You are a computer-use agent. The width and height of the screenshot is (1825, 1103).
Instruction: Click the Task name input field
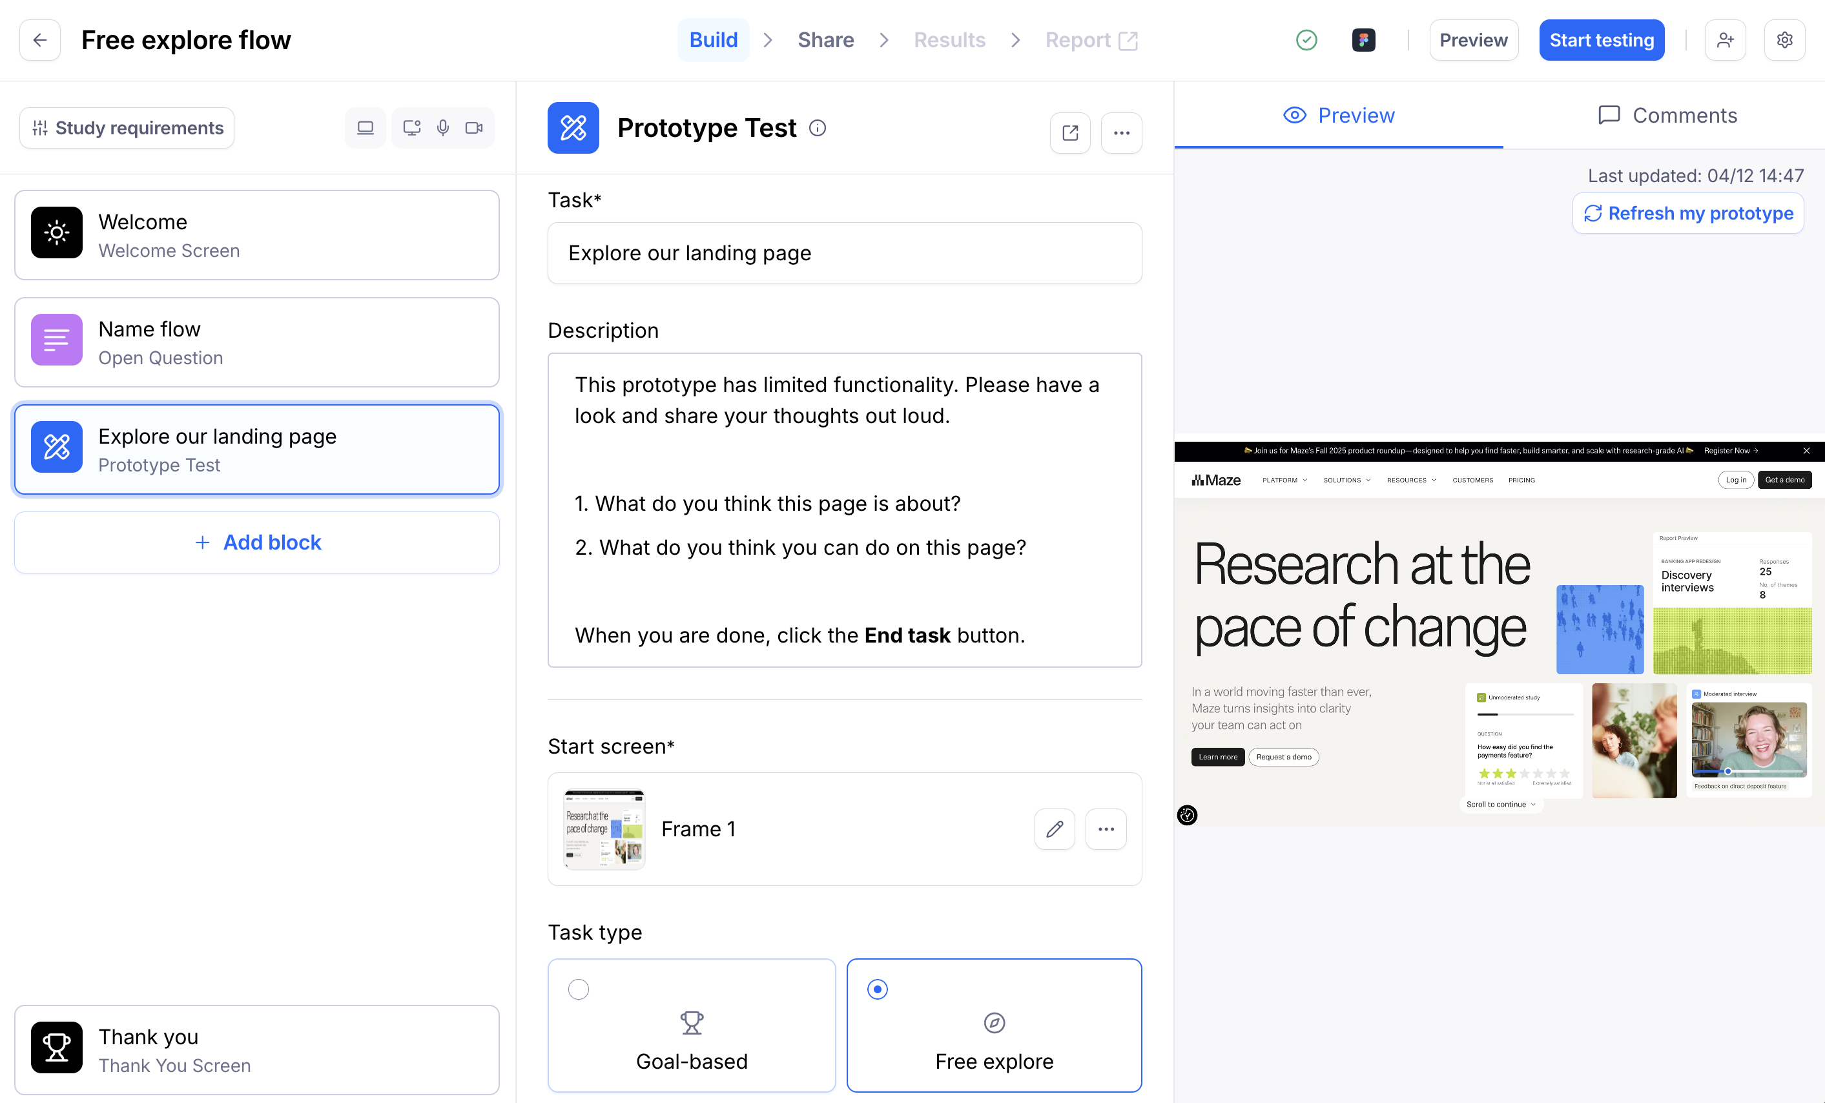pos(843,253)
